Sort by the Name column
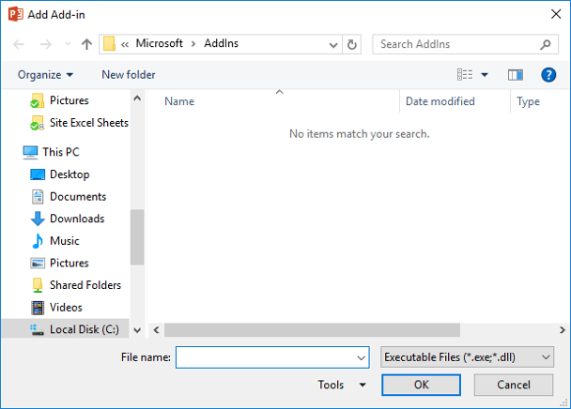Screen dimensions: 571x409 [x=179, y=101]
